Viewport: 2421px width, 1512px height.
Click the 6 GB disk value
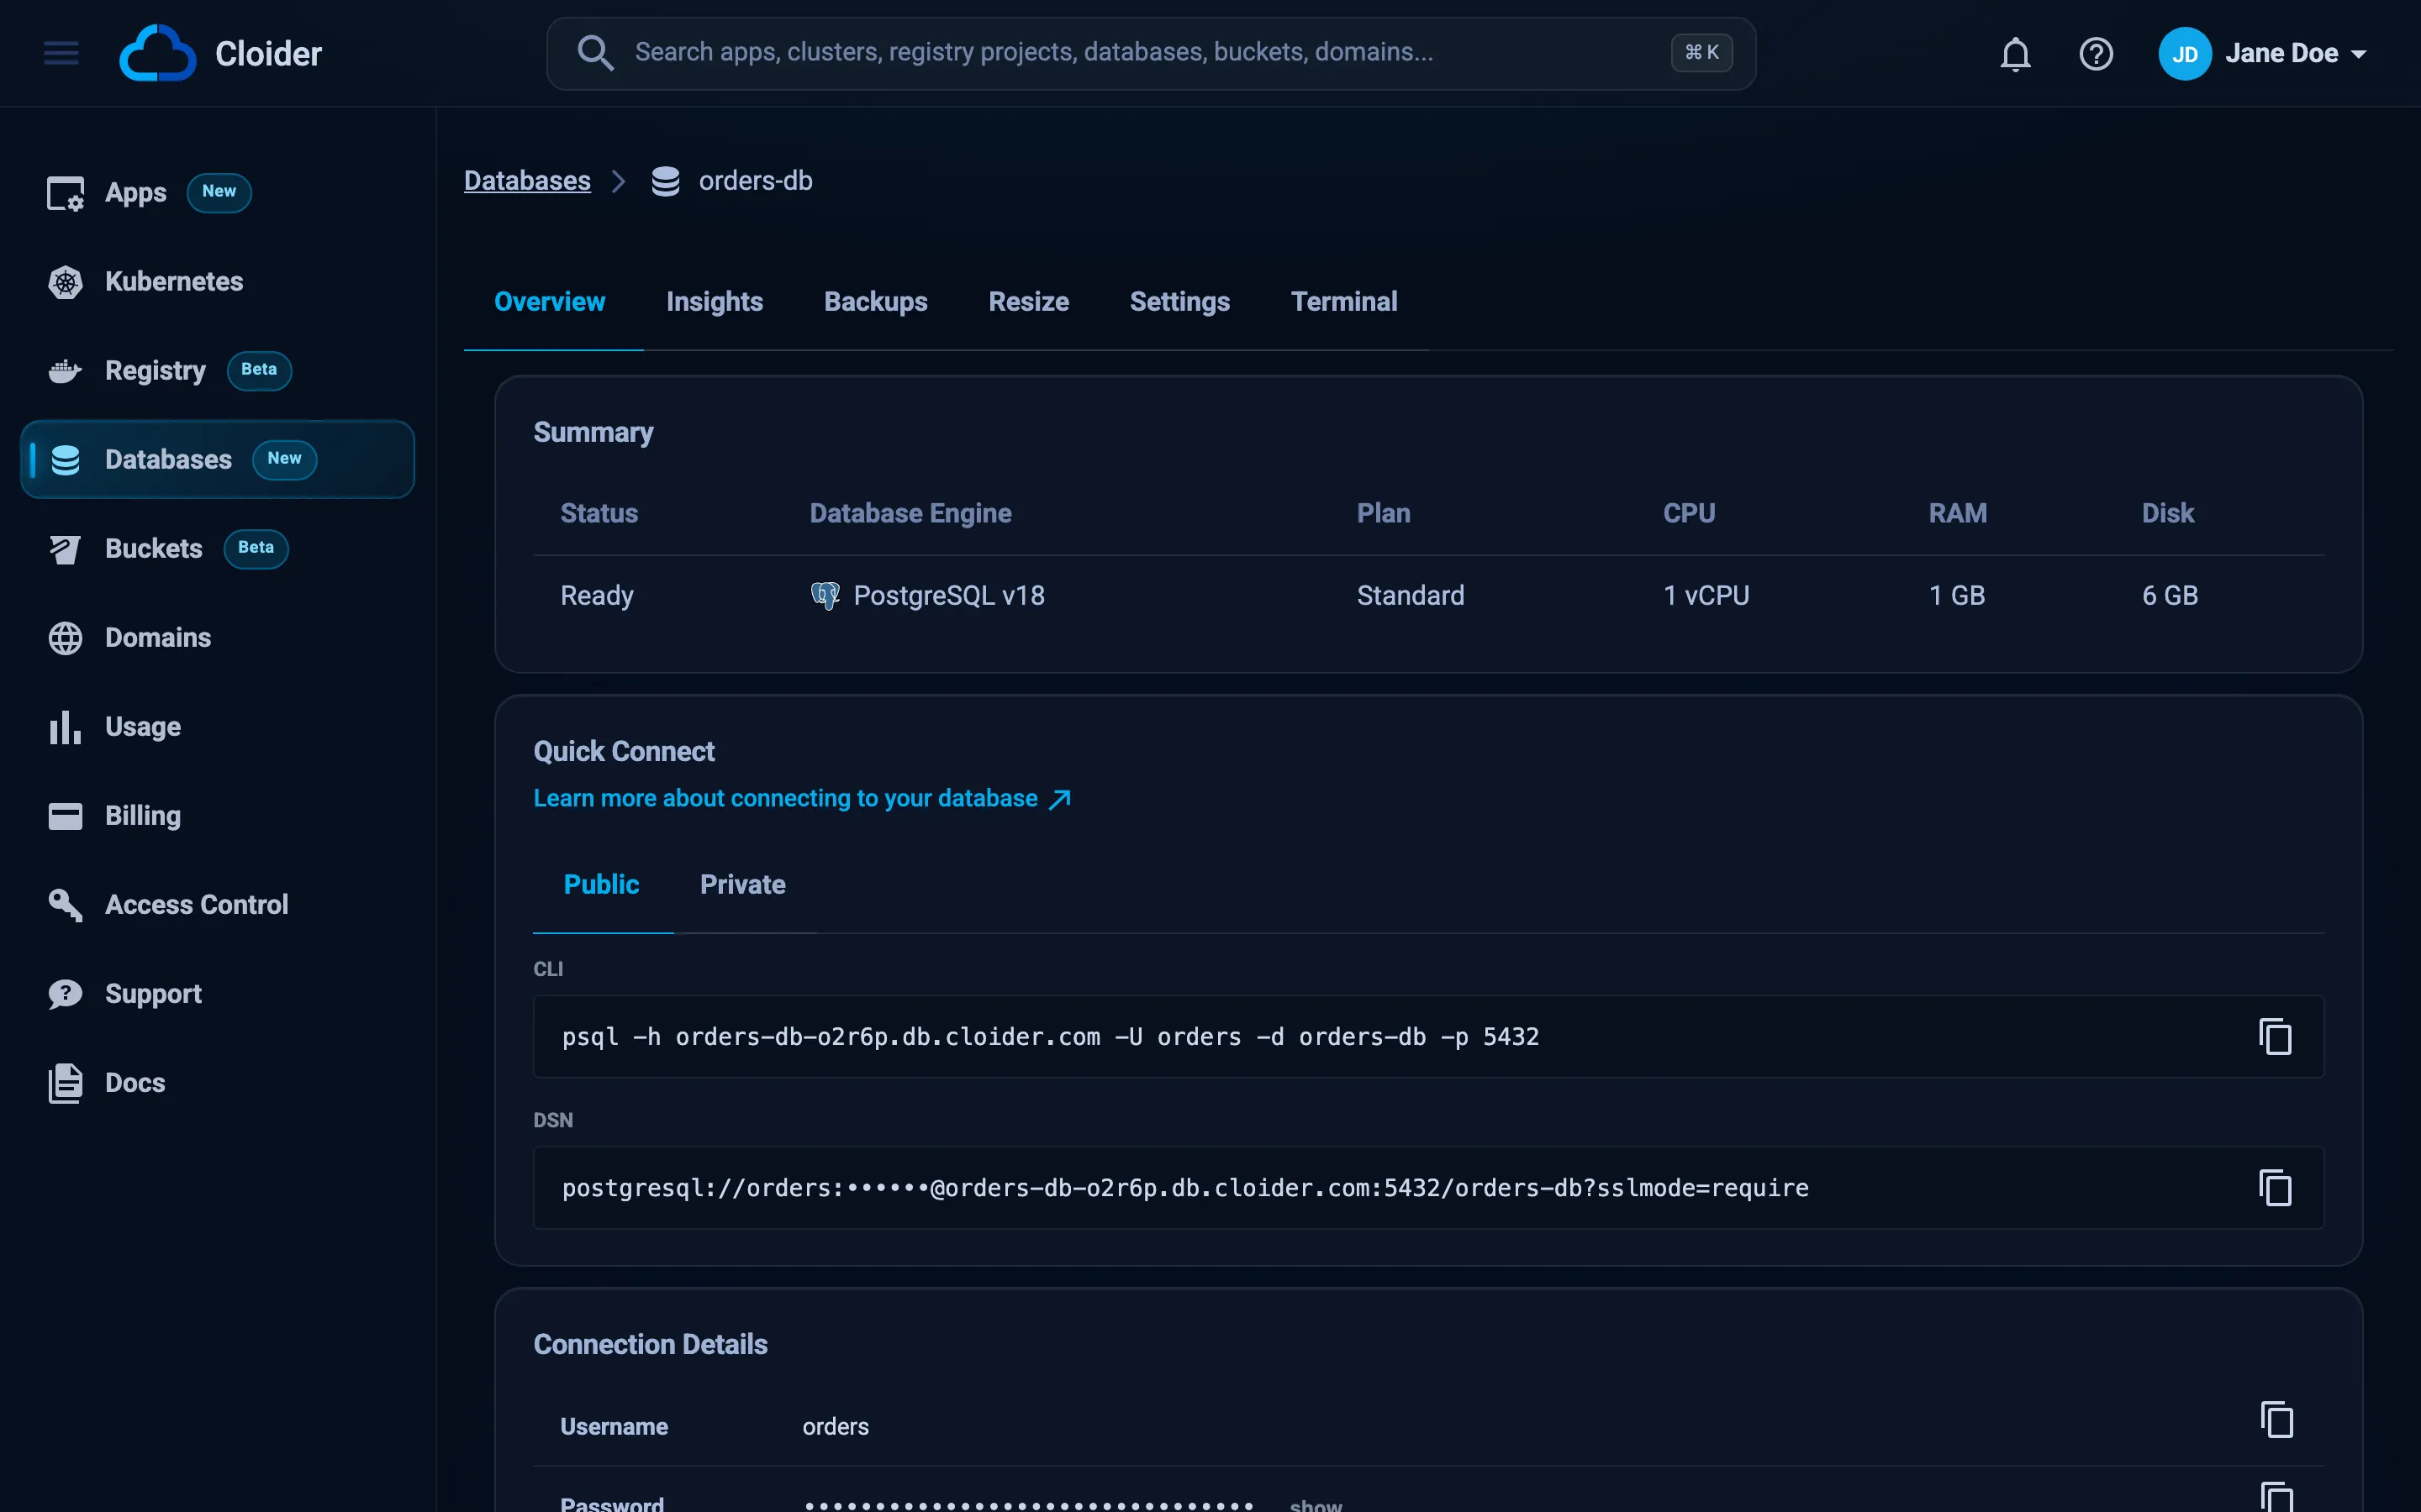pyautogui.click(x=2170, y=595)
